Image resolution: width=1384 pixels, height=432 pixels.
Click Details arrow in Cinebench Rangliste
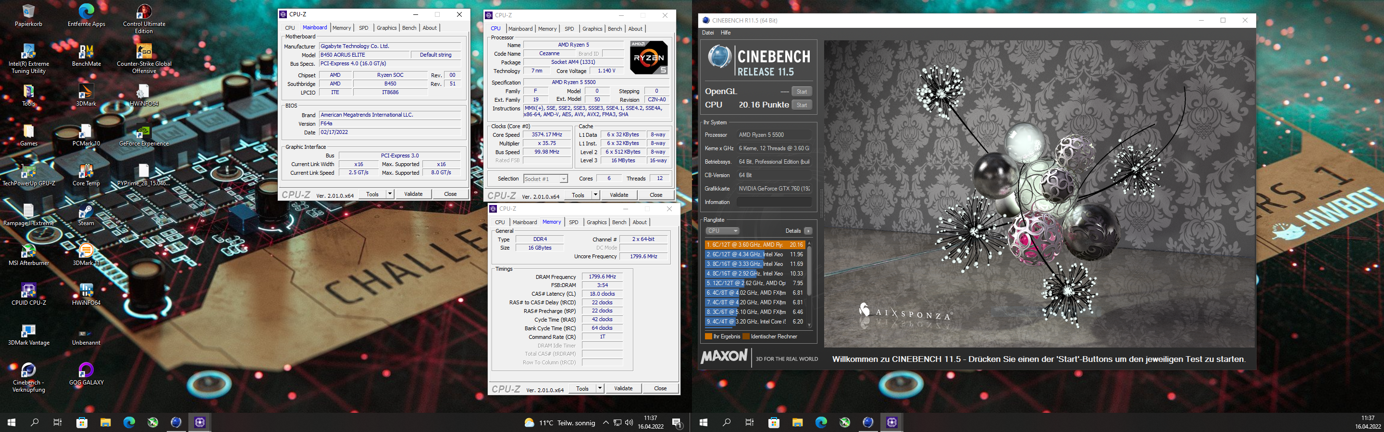pyautogui.click(x=808, y=231)
